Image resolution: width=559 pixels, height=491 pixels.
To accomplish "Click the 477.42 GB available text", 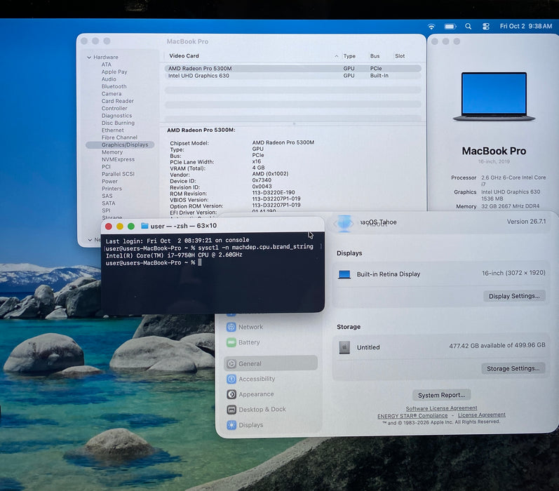I will coord(497,345).
